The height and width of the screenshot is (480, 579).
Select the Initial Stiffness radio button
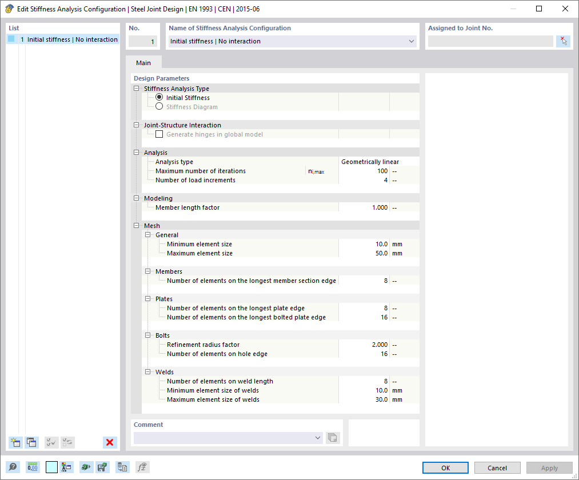point(159,97)
